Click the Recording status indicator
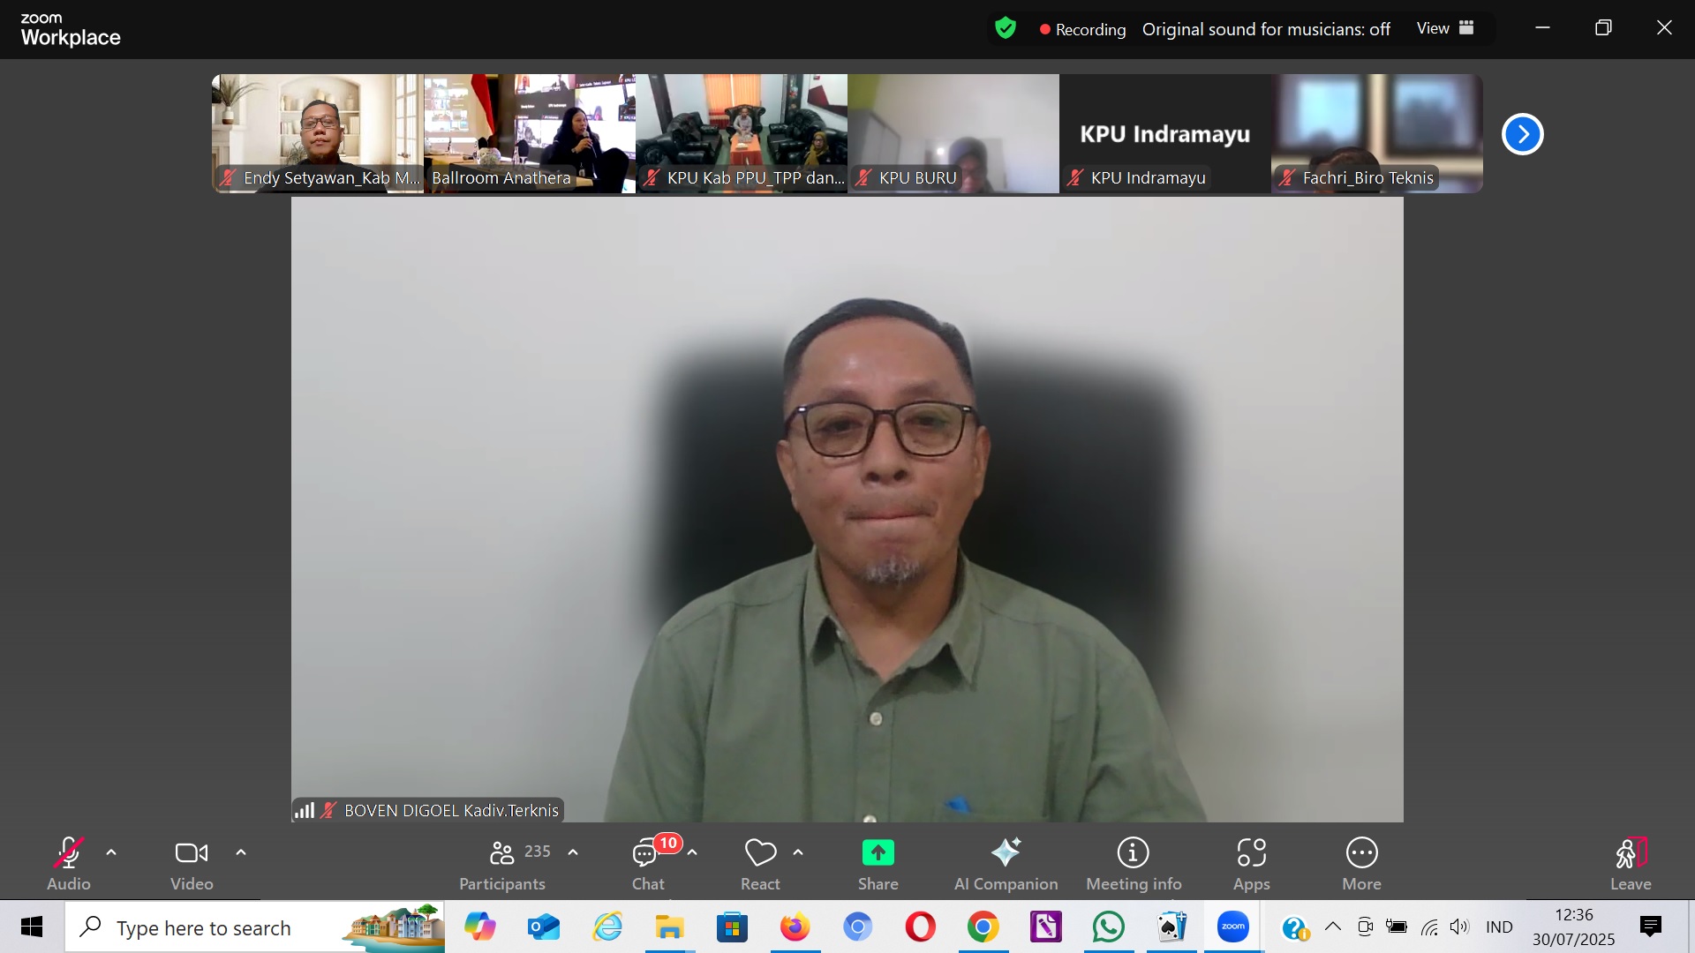1695x953 pixels. click(1082, 29)
